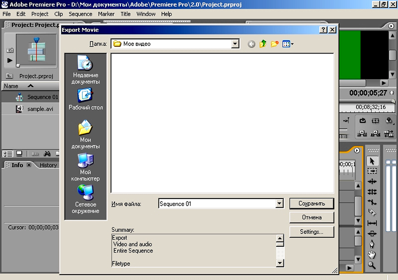Click the poster frame camera icon
The width and height of the screenshot is (398, 280).
tap(10, 50)
